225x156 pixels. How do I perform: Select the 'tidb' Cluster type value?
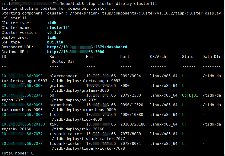click(52, 23)
